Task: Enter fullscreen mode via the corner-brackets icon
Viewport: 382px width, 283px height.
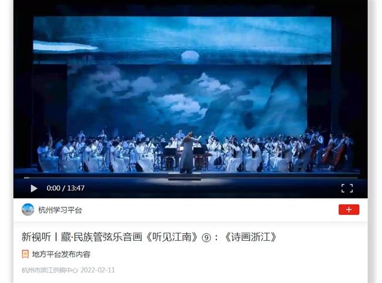Action: [347, 188]
